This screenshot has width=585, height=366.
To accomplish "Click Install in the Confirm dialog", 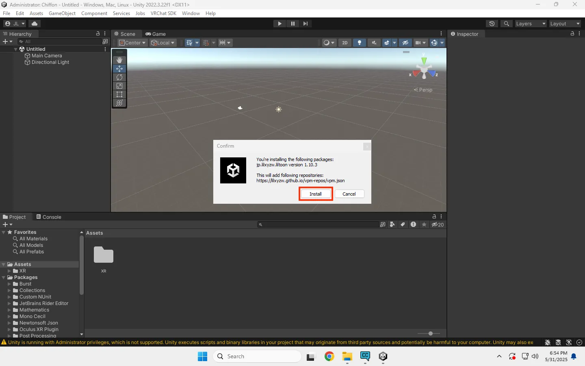I will click(316, 194).
